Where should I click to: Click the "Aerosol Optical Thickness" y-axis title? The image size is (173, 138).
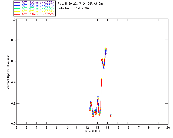click(x=8, y=72)
